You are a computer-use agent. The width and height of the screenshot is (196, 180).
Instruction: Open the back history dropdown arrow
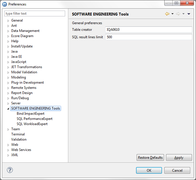(x=172, y=14)
